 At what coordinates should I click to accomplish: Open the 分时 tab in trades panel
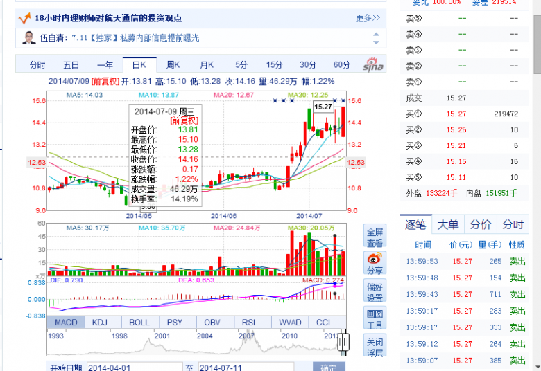[513, 224]
